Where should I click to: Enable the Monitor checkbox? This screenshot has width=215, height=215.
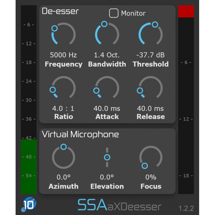[x=114, y=13]
